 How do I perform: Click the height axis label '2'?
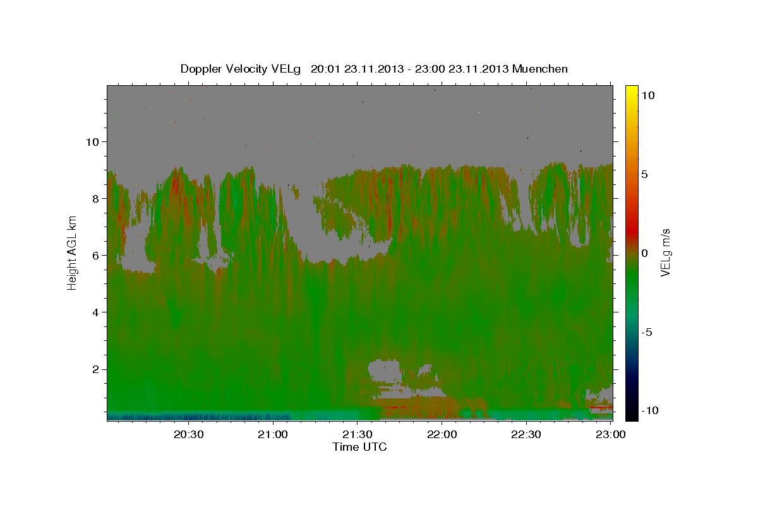click(x=95, y=369)
